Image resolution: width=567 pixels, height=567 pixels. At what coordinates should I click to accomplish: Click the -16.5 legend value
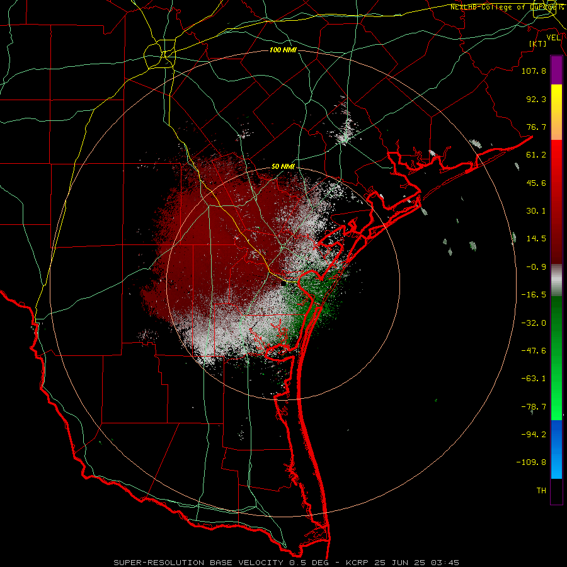534,295
